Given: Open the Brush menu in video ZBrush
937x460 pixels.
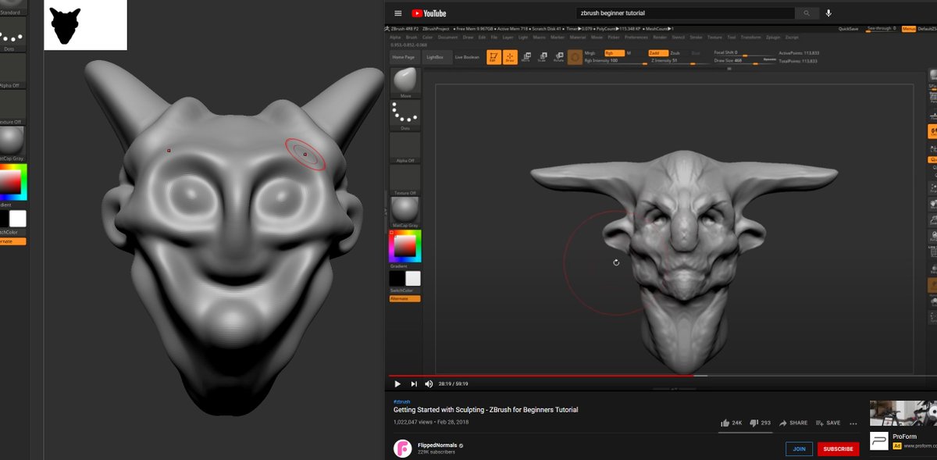Looking at the screenshot, I should coord(411,37).
